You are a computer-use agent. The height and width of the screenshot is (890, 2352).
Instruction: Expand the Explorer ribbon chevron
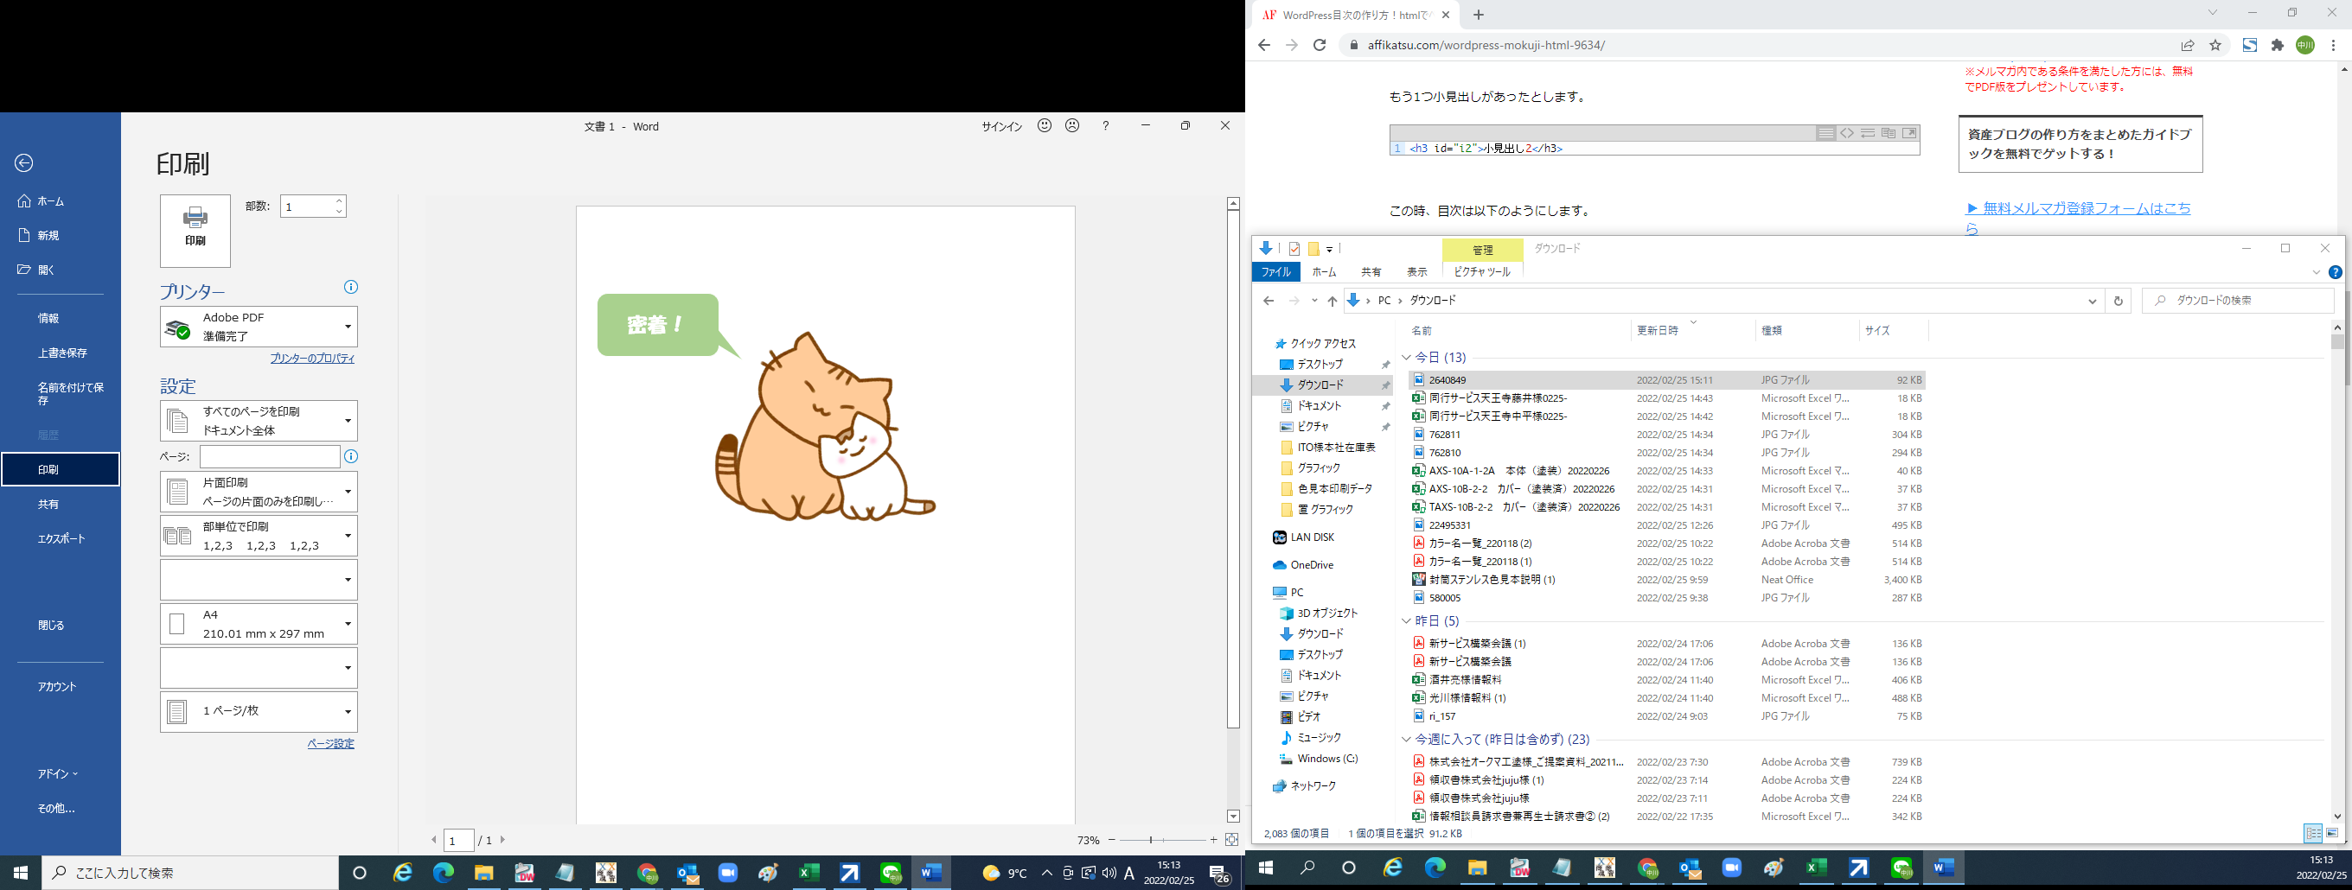(x=2316, y=272)
